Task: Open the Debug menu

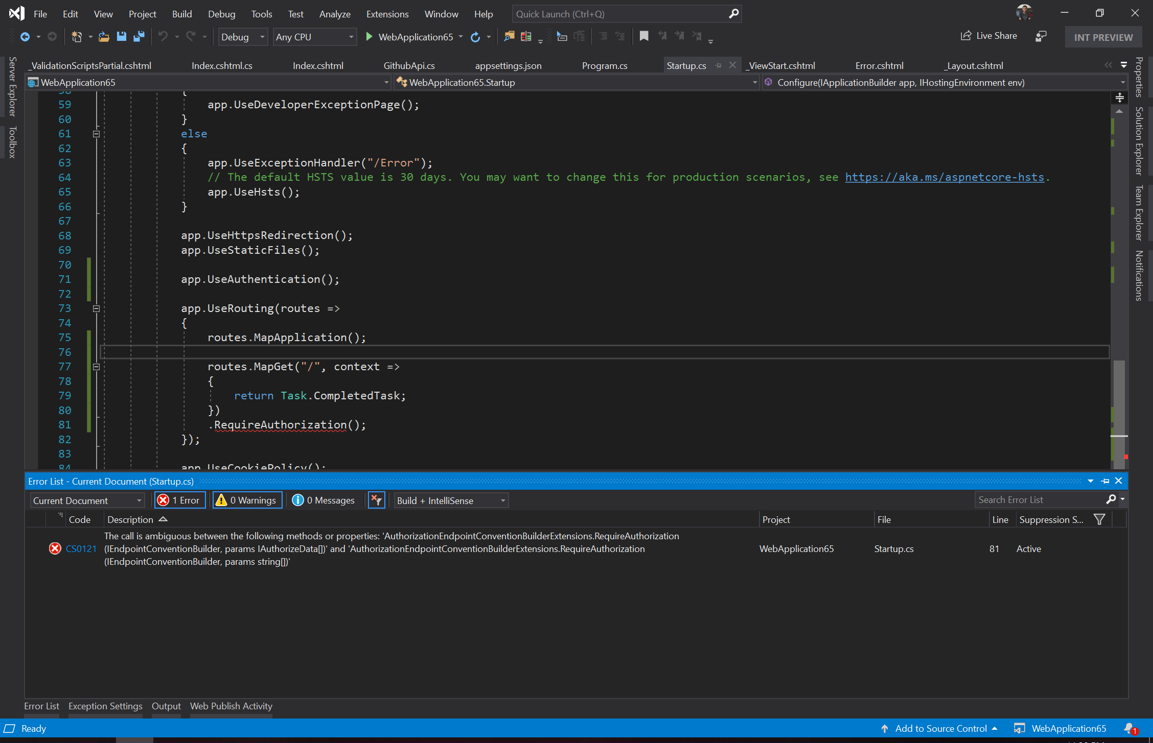Action: 221,14
